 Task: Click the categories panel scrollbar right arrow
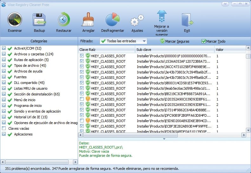coord(75,162)
